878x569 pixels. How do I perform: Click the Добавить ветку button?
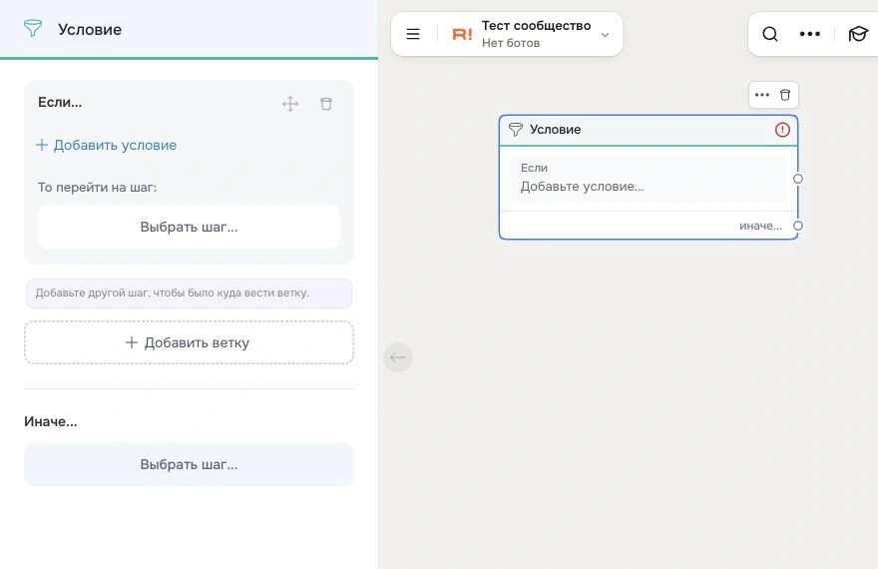point(189,342)
